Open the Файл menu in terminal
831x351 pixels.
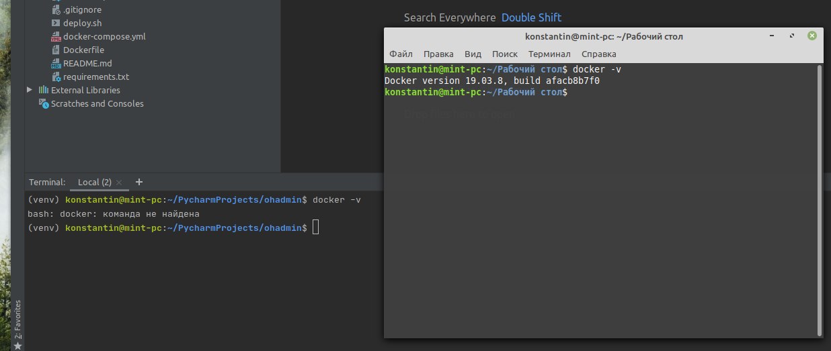pos(401,54)
